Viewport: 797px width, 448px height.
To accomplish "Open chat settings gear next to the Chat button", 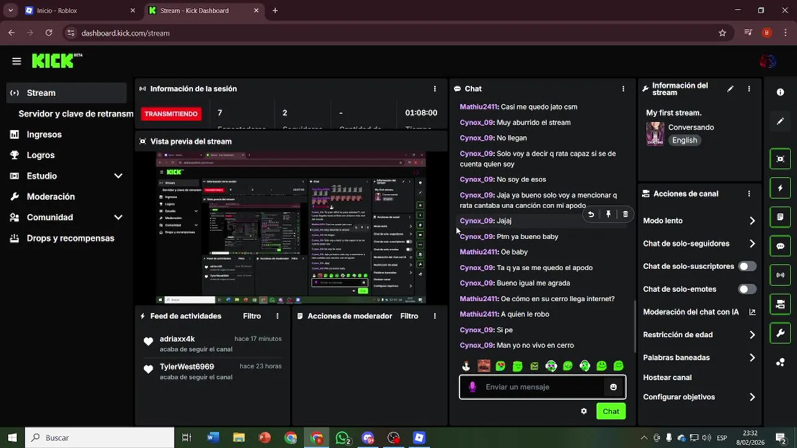I will (x=583, y=411).
